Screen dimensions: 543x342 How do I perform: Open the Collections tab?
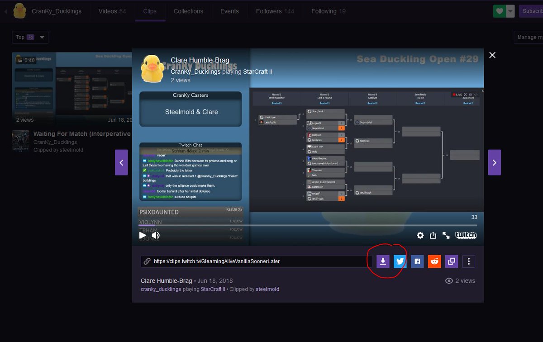188,11
